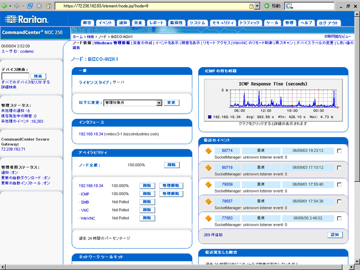
Task: Reload the page using the refresh icon
Action: click(30, 6)
